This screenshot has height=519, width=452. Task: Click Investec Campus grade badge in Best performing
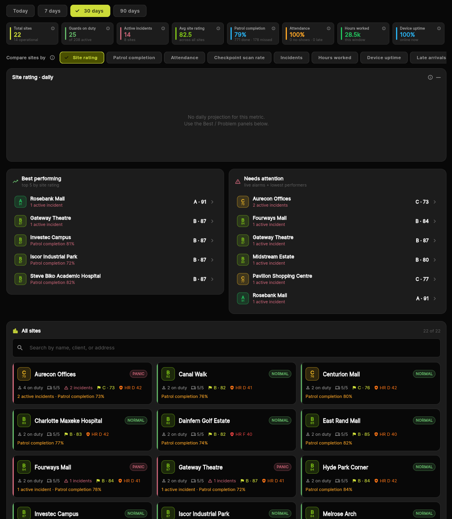[x=20, y=241]
